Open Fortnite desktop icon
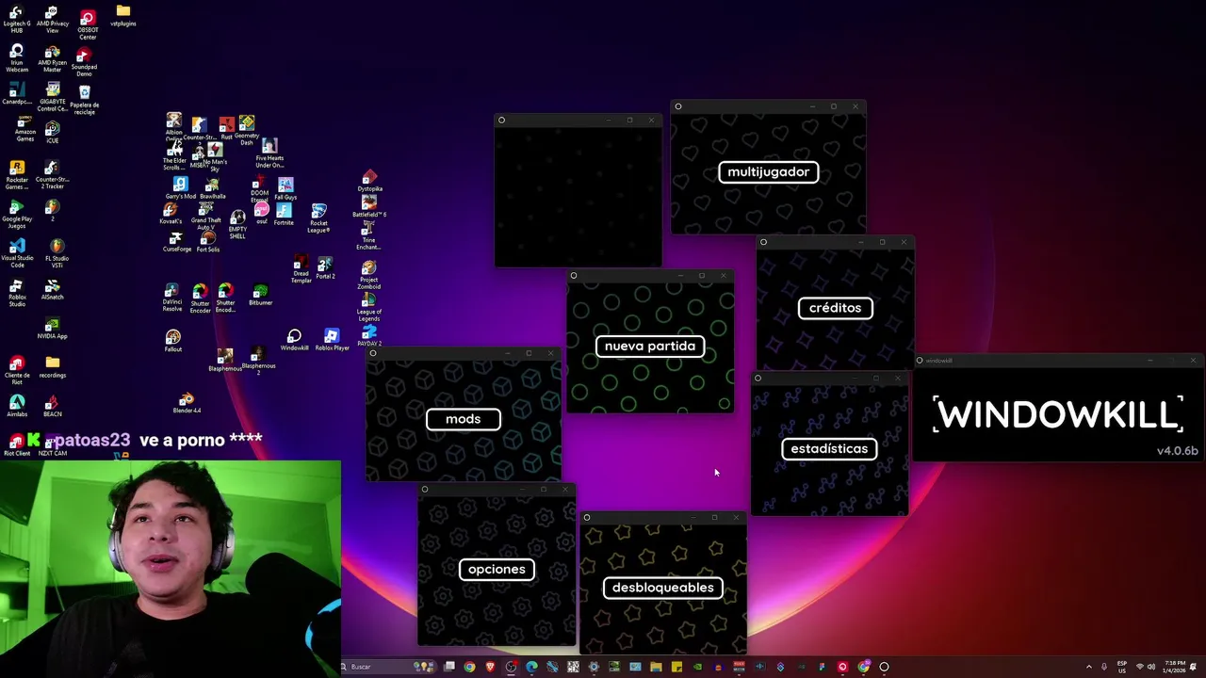 (x=284, y=214)
